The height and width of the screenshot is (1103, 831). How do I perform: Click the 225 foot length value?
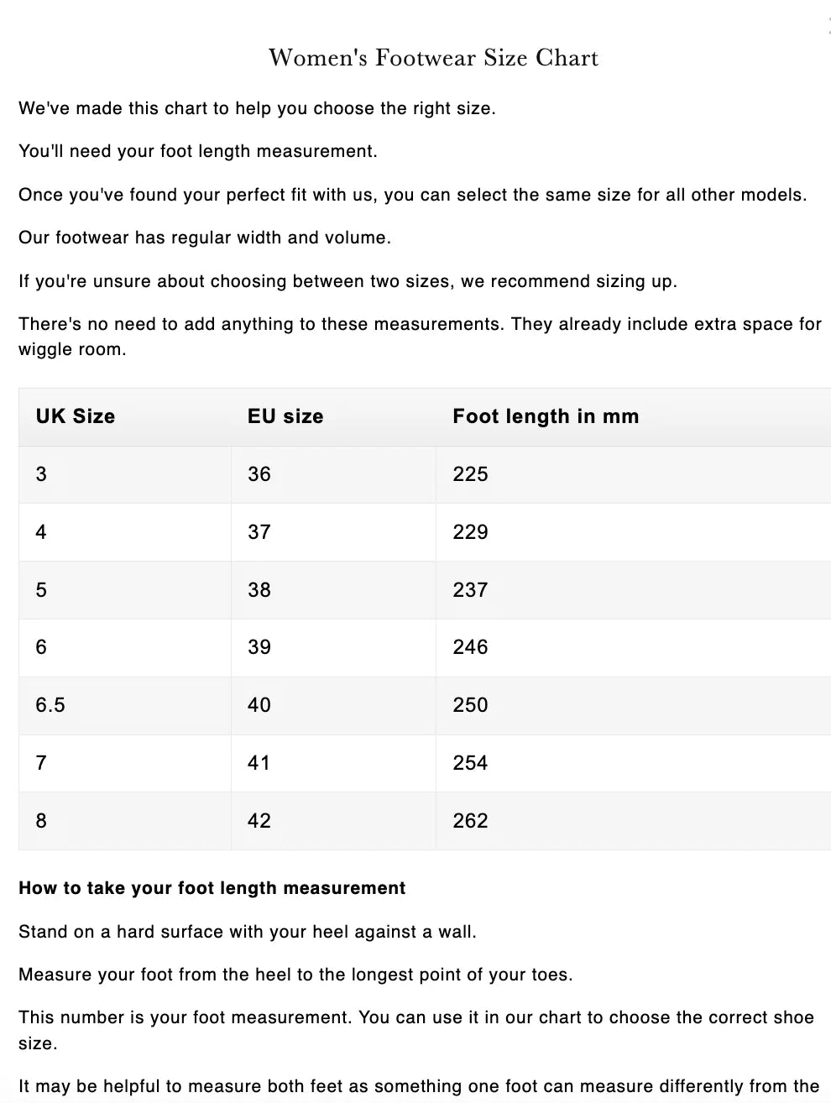coord(470,474)
